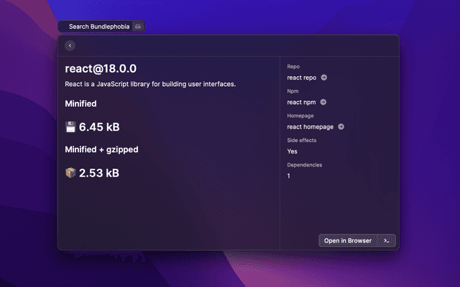Viewport: 460px width, 287px height.
Task: Click the package box icon for gzipped size
Action: [x=70, y=173]
